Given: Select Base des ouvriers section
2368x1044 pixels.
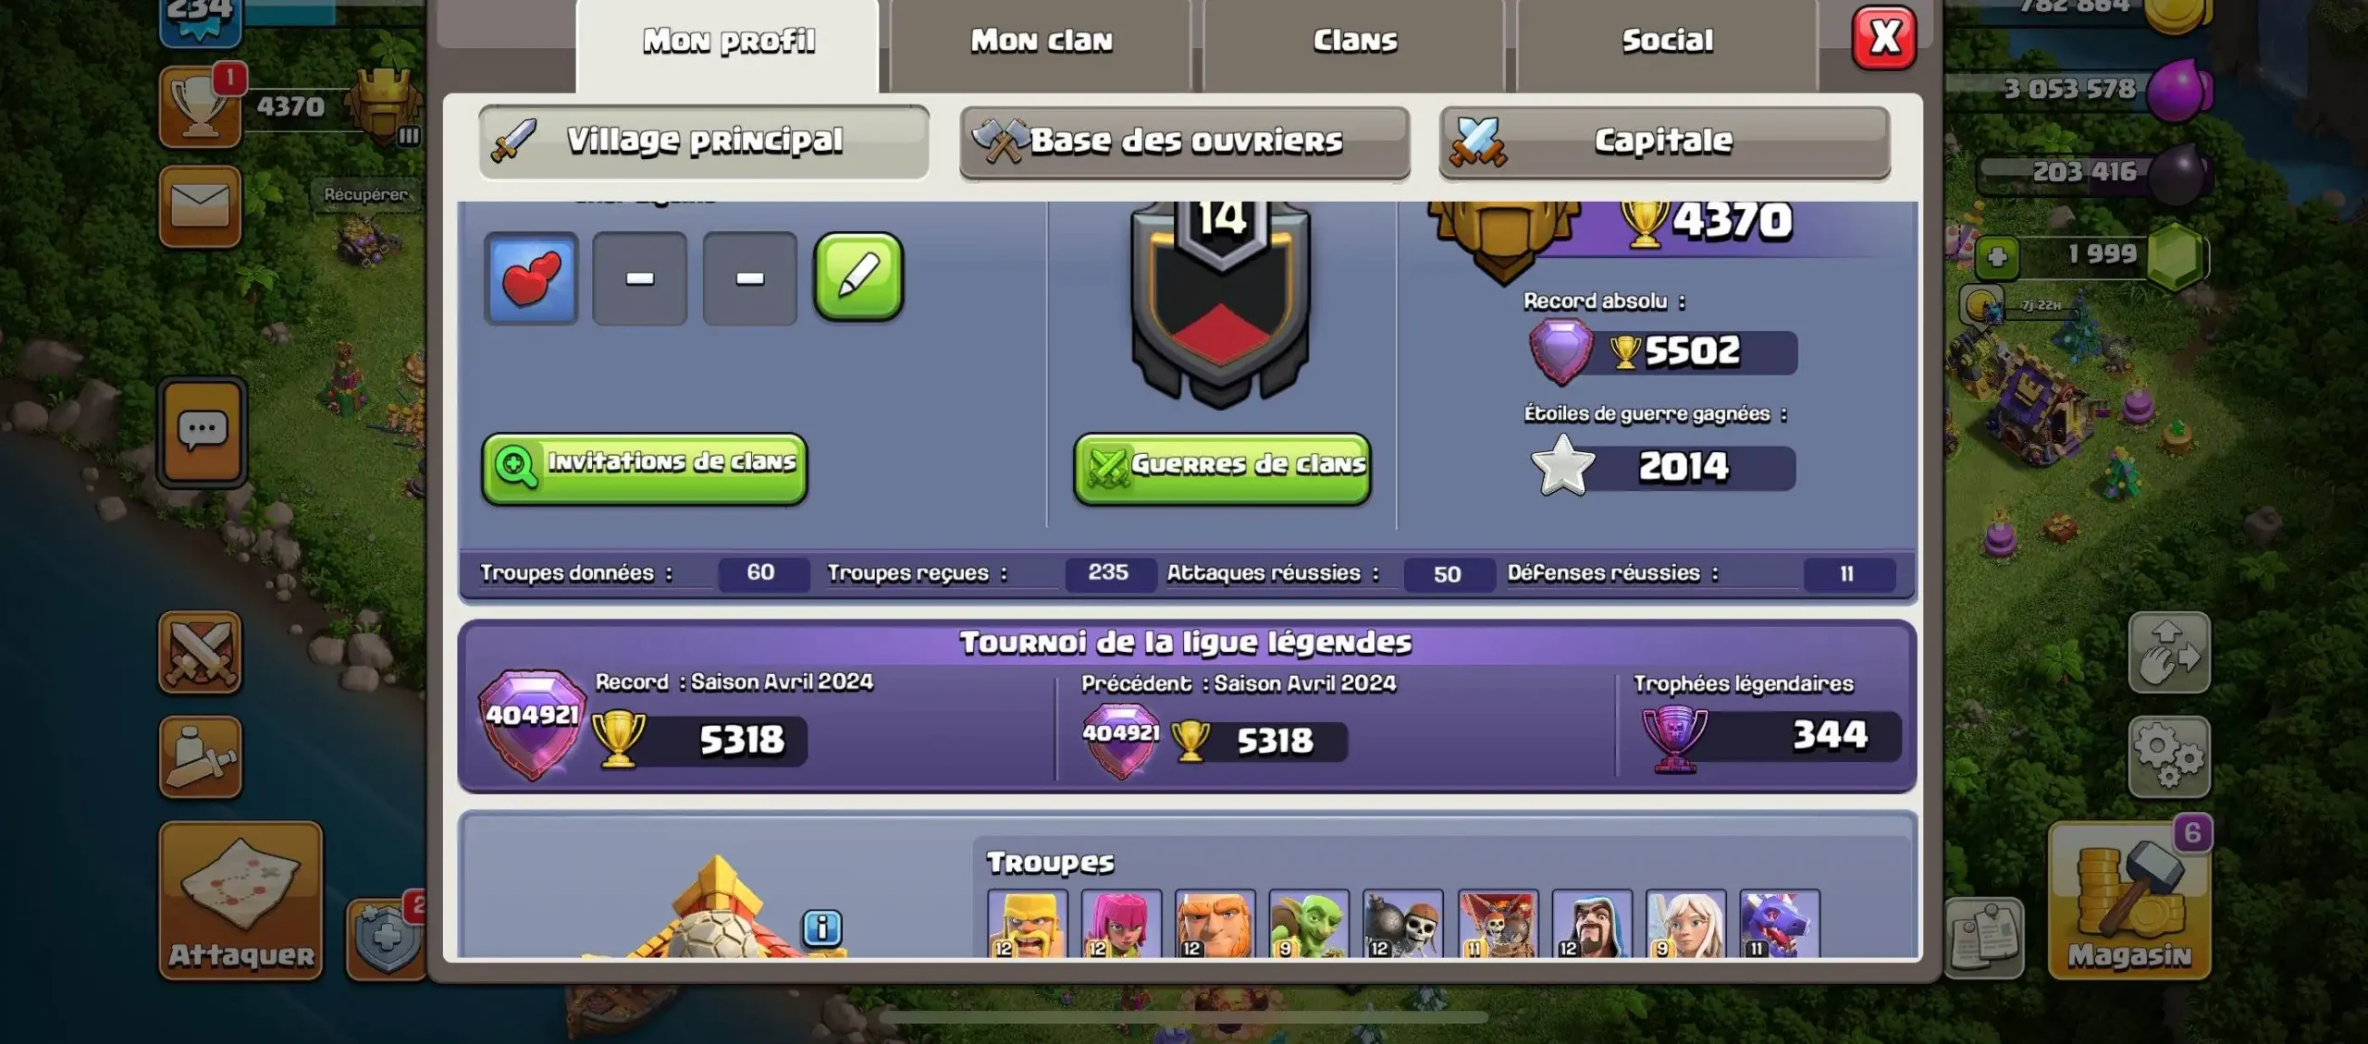Looking at the screenshot, I should pyautogui.click(x=1185, y=141).
